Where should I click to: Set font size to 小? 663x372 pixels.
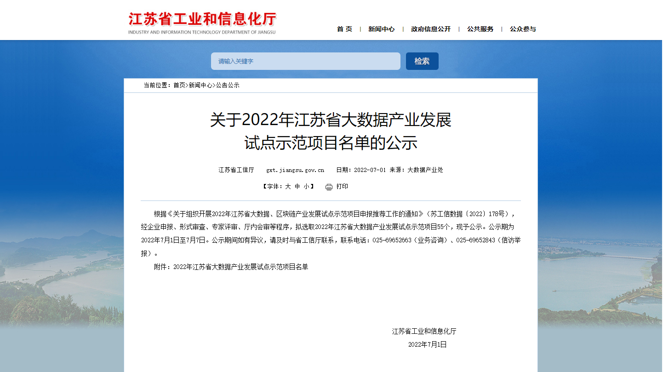point(306,187)
